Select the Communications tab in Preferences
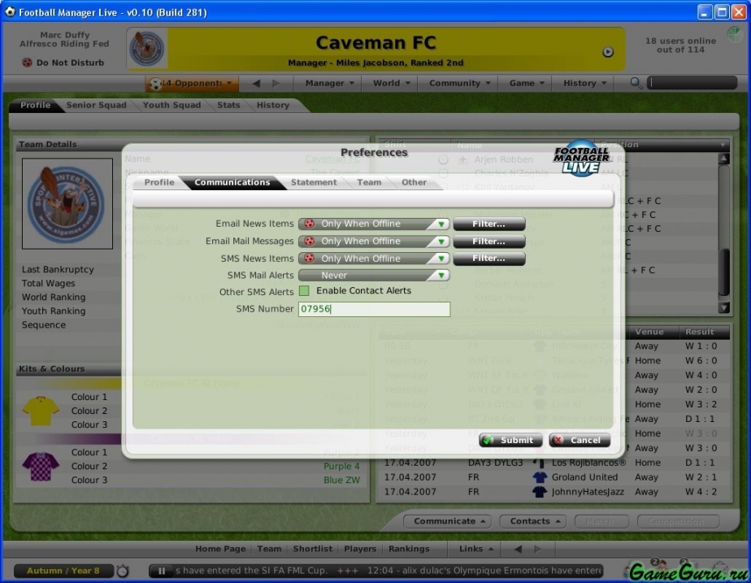This screenshot has height=583, width=751. click(232, 182)
